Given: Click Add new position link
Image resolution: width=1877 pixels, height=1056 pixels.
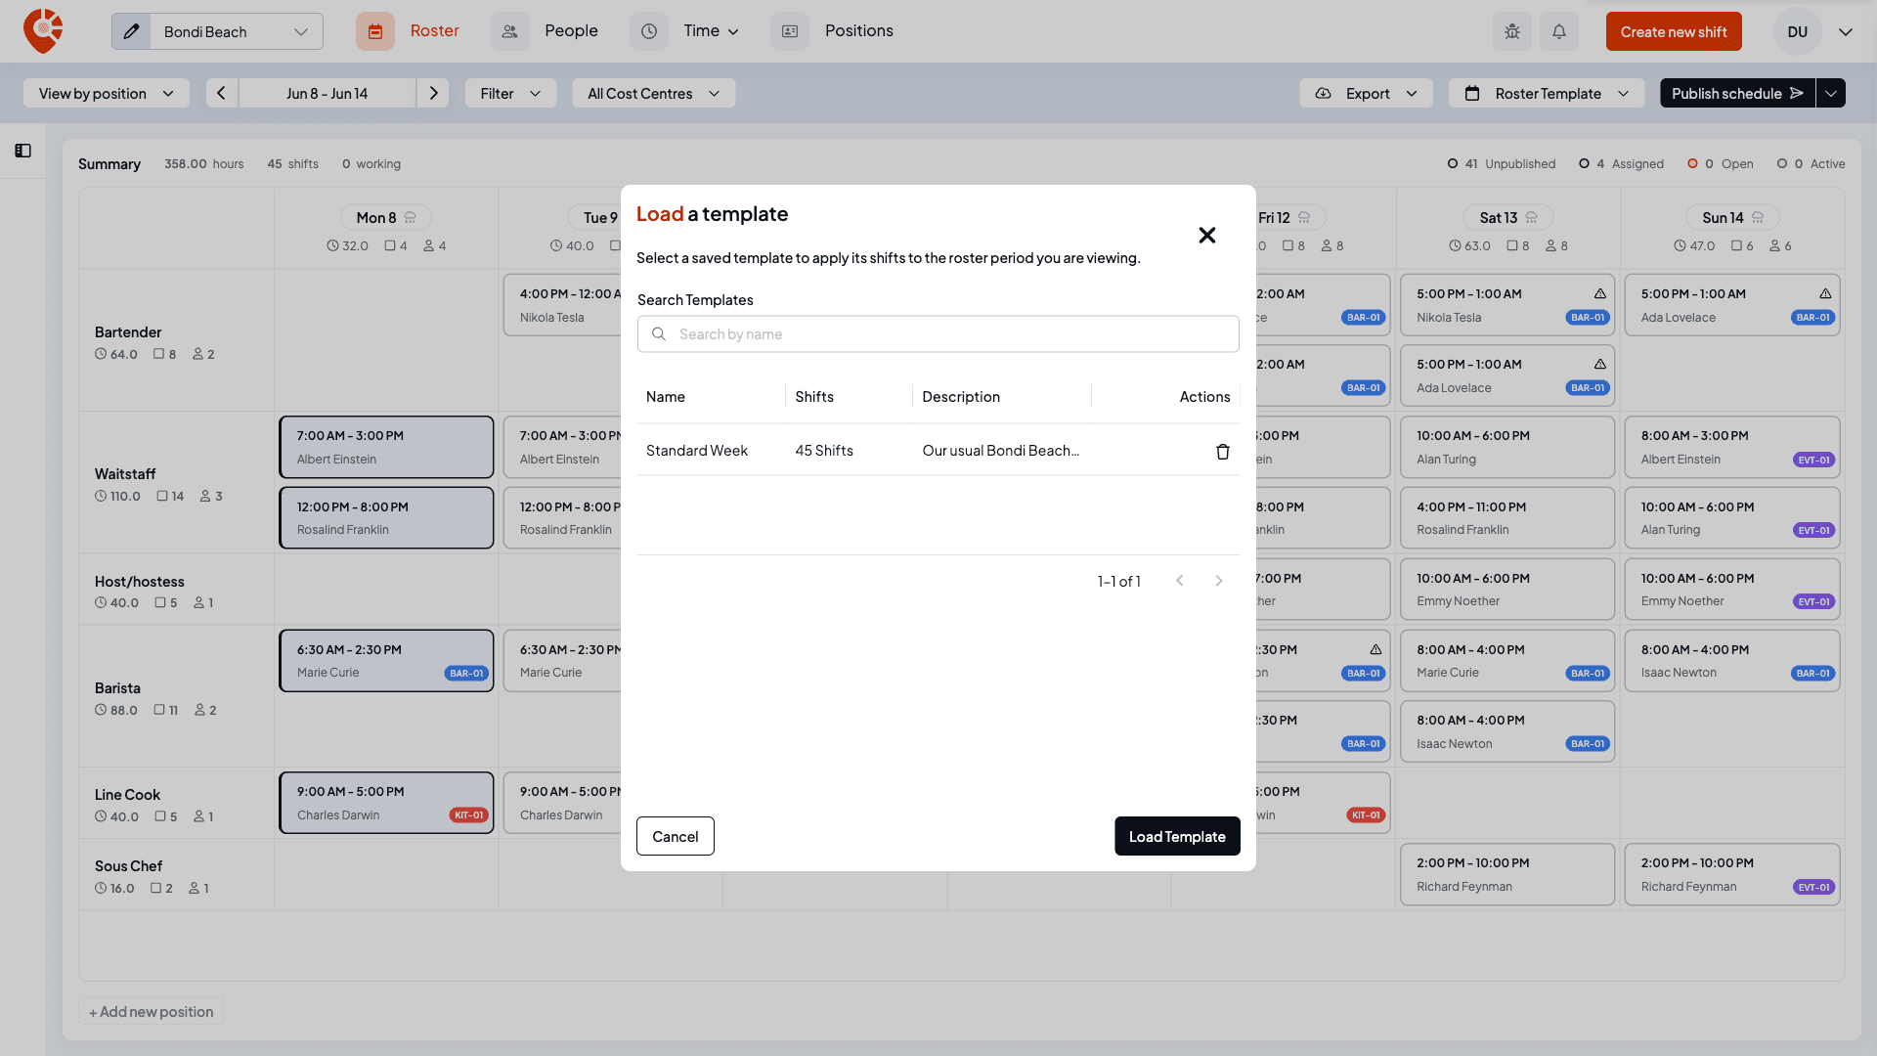Looking at the screenshot, I should 151,1011.
